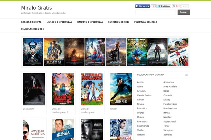Viewport: 211px width, 140px height.
Task: Select the Disney genre
Action: [167, 100]
